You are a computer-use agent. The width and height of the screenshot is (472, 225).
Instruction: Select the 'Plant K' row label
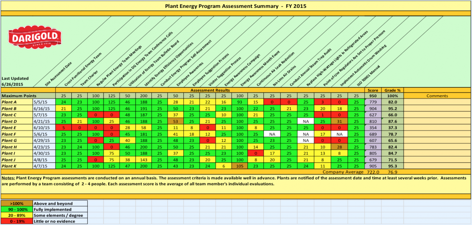click(x=16, y=166)
